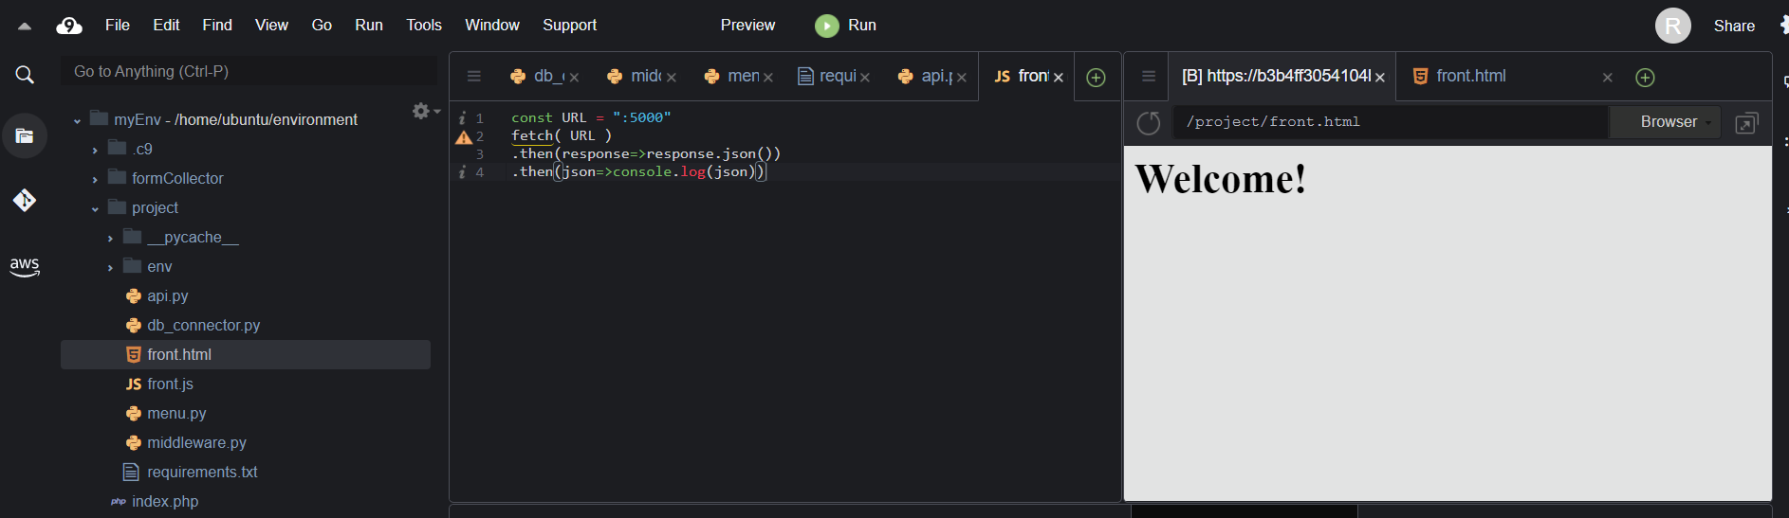Select requirements.txt in file tree
This screenshot has height=518, width=1789.
[202, 473]
